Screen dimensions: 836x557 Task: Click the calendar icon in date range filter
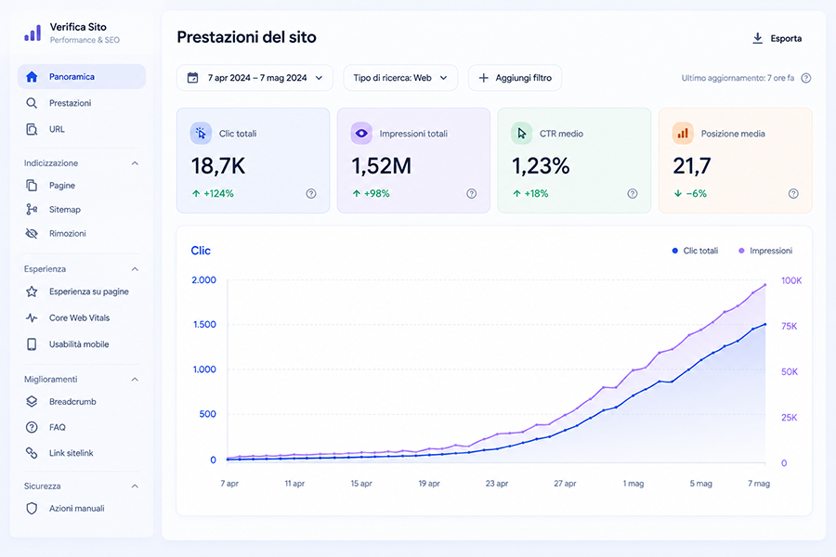click(193, 78)
